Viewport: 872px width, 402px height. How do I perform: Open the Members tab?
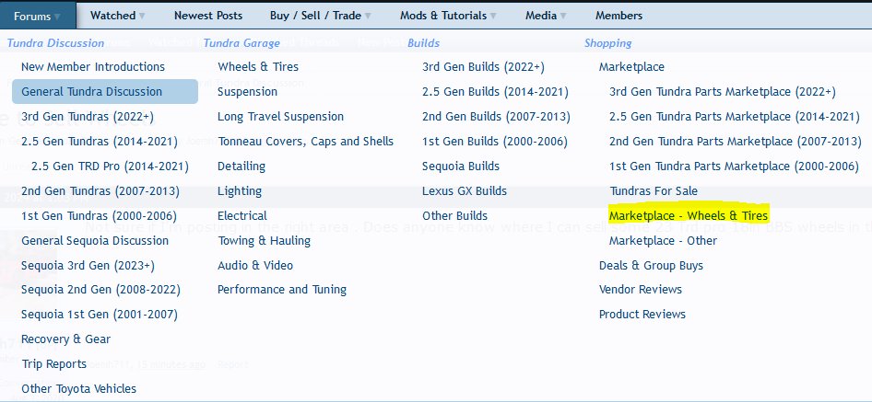point(619,16)
